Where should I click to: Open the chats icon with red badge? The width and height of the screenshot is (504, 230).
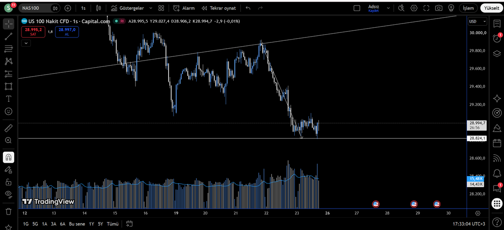pos(497,188)
